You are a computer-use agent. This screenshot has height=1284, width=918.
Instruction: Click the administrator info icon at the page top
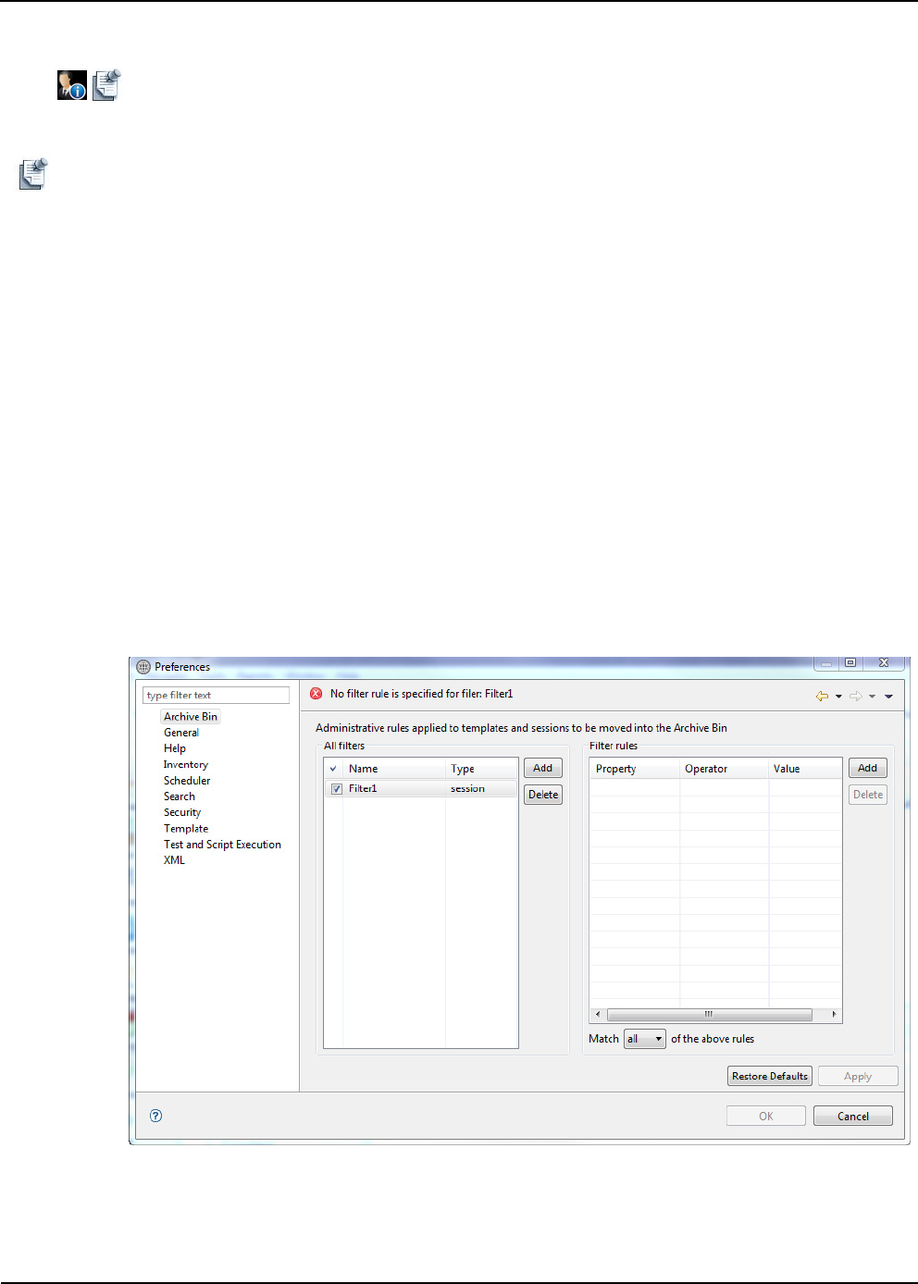click(x=72, y=85)
